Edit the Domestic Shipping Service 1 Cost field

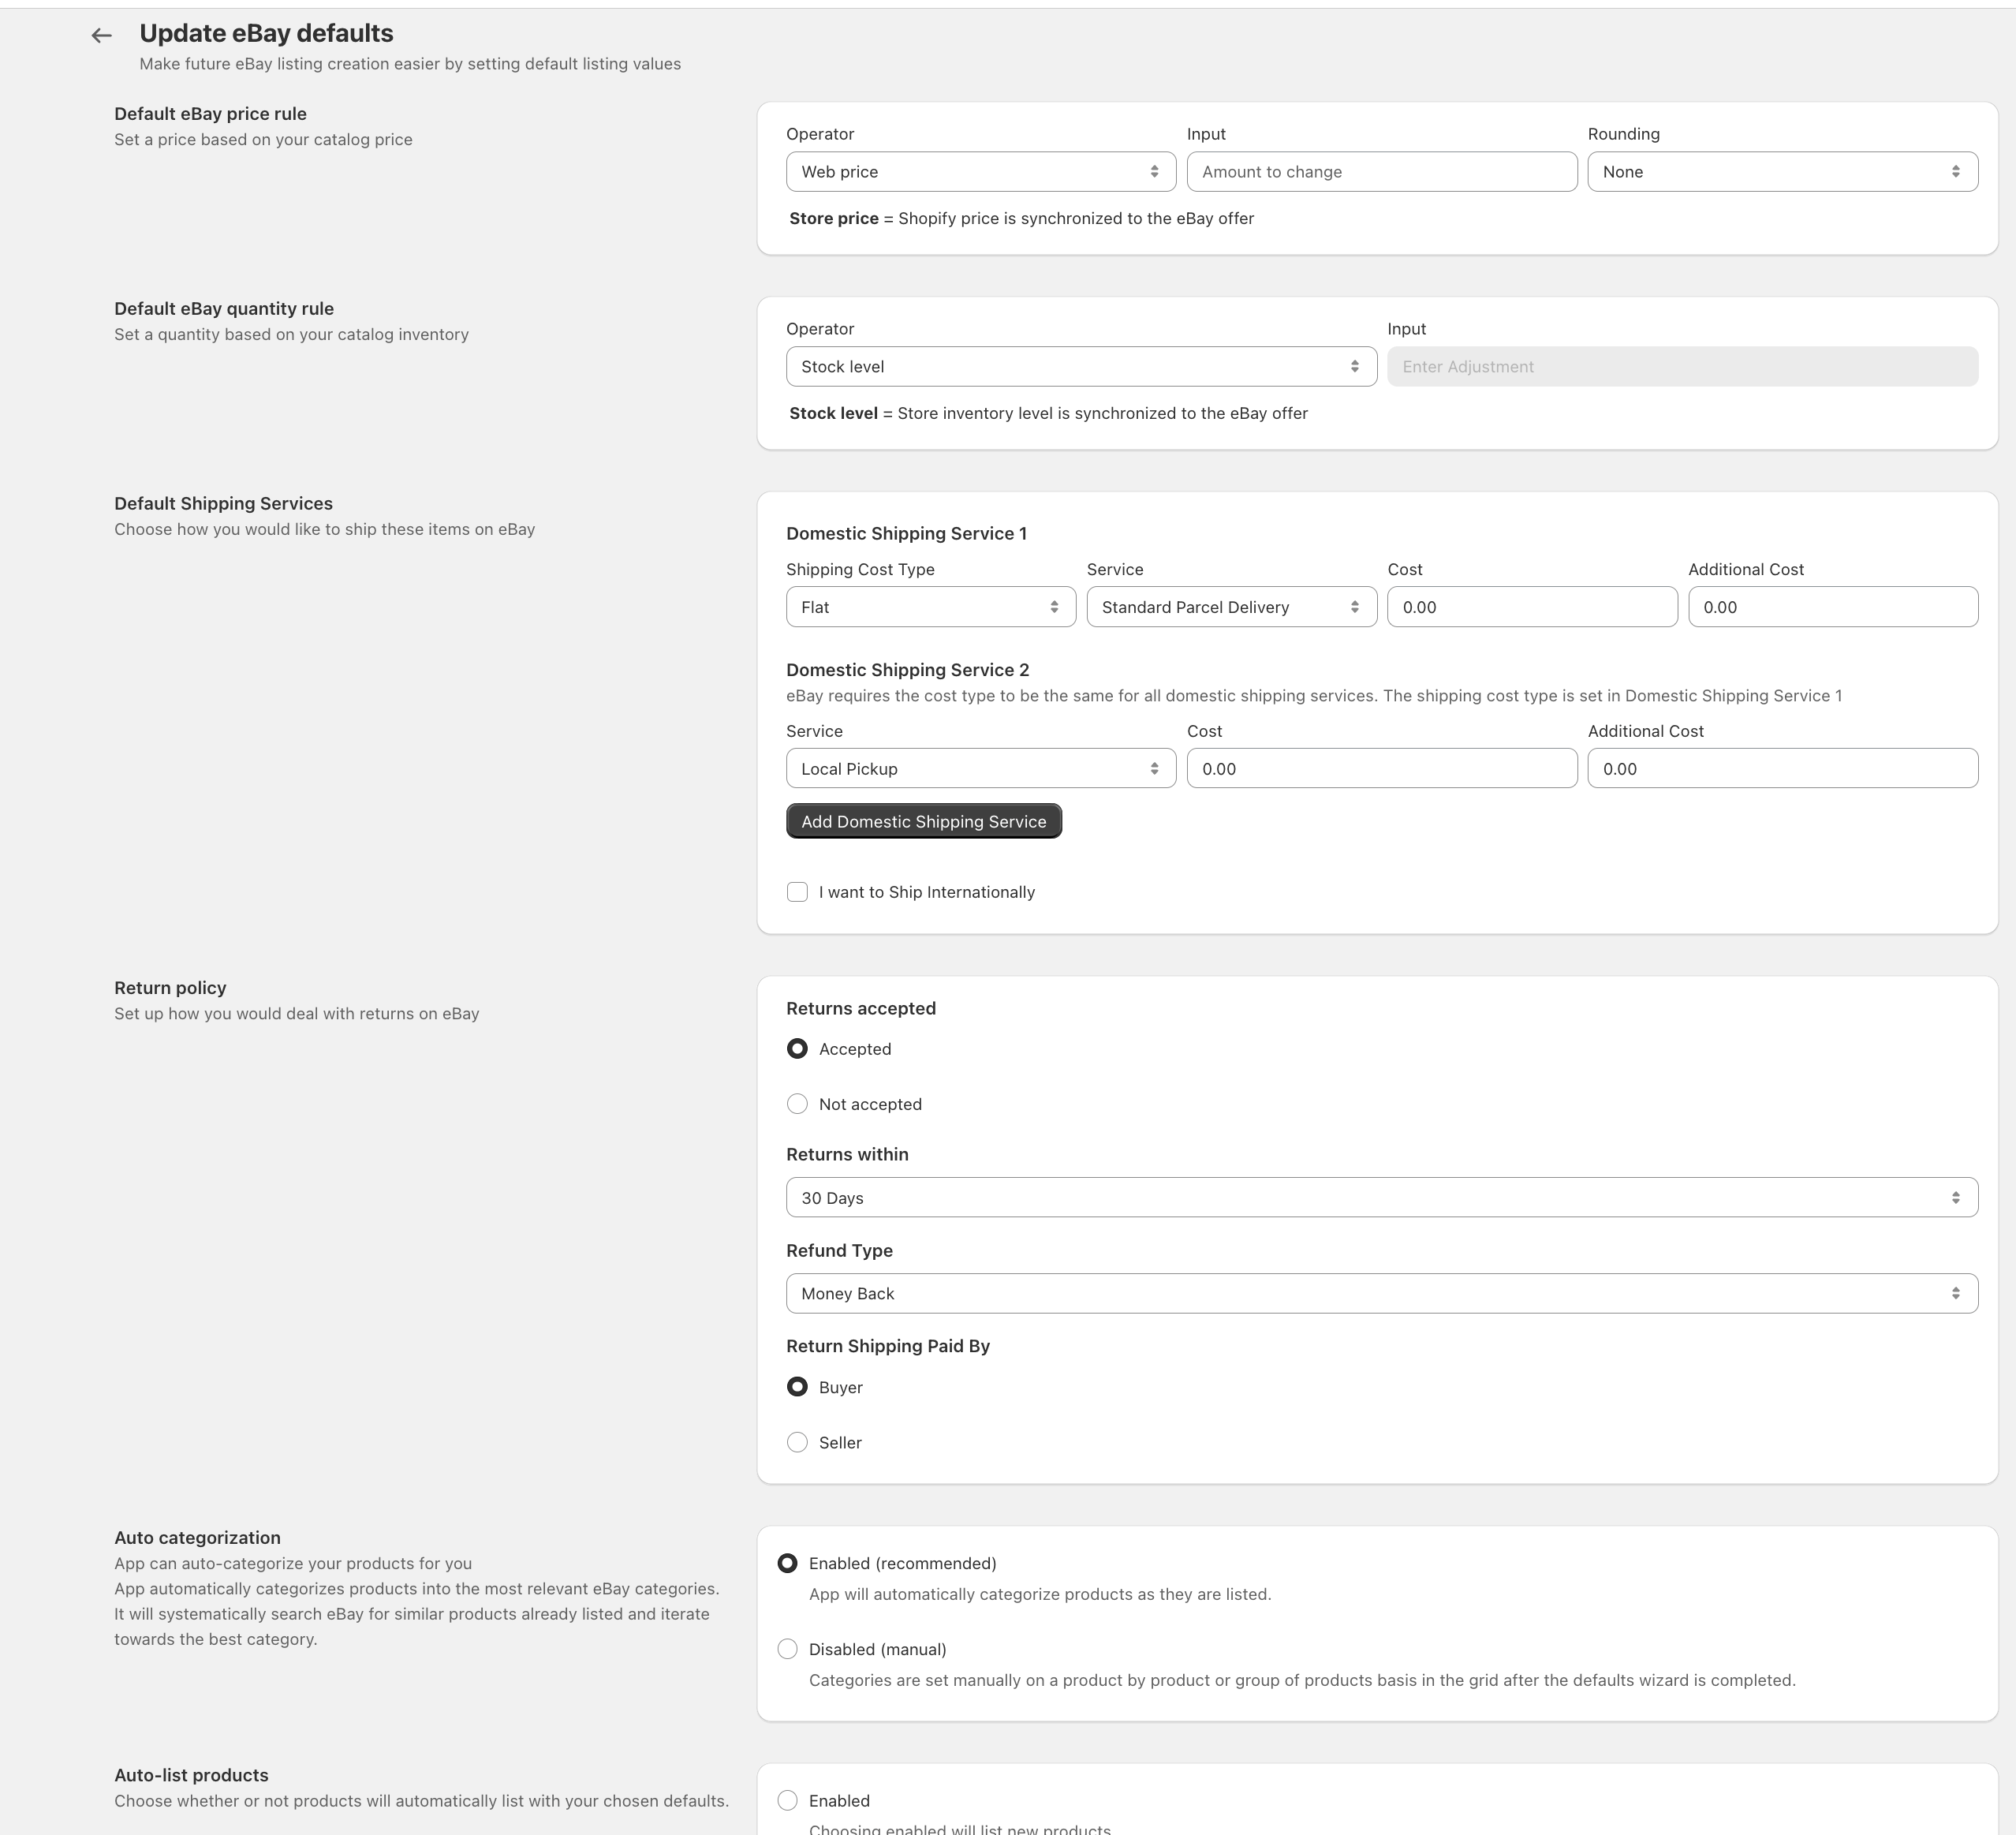tap(1531, 606)
